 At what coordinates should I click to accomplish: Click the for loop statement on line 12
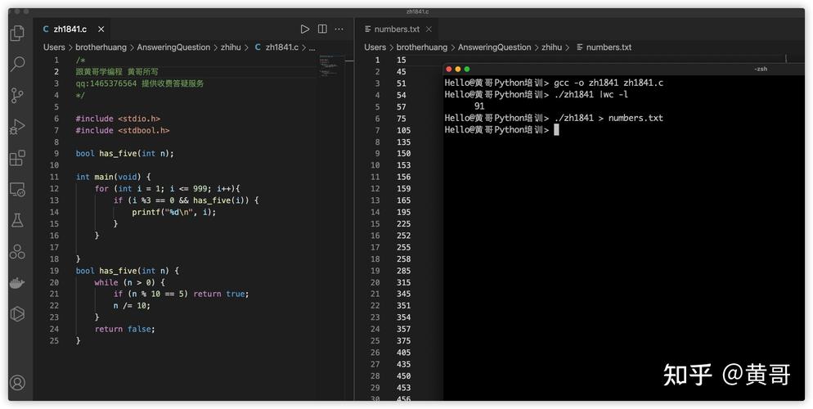pos(168,189)
